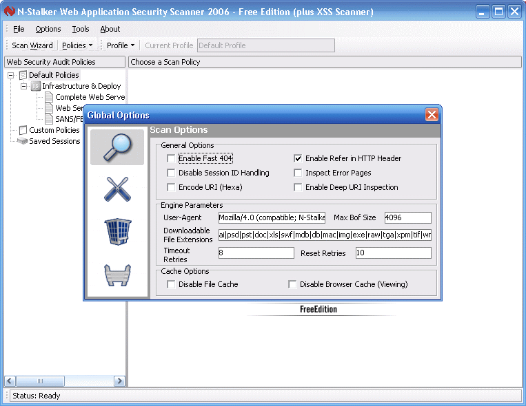Viewport: 526px width, 406px height.
Task: Collapse the Default Policies tree node
Action: pos(11,75)
